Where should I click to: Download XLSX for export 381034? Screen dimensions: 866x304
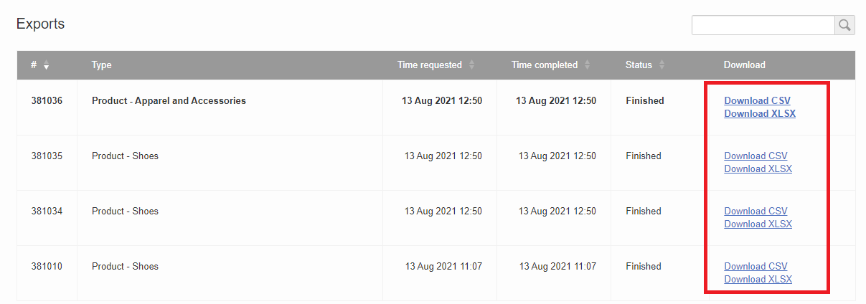(x=758, y=224)
